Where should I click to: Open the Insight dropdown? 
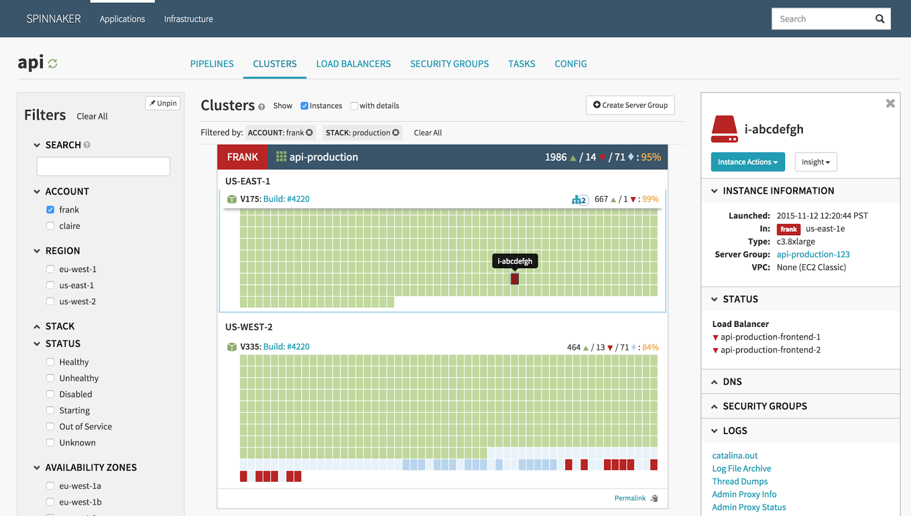pyautogui.click(x=815, y=162)
